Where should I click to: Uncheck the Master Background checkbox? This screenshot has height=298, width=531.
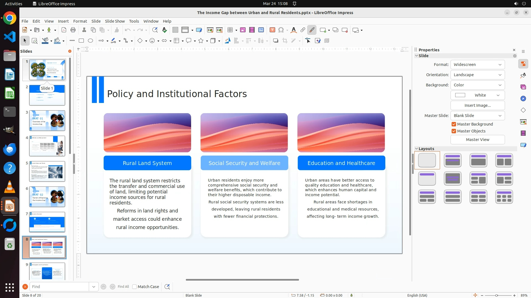tap(454, 124)
